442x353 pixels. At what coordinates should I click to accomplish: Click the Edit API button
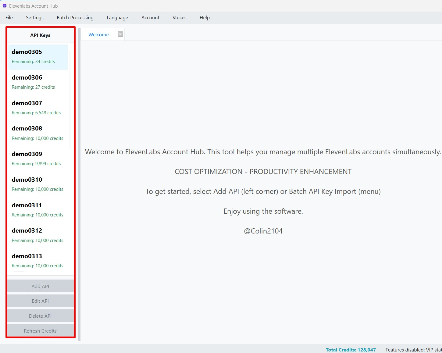pos(40,301)
